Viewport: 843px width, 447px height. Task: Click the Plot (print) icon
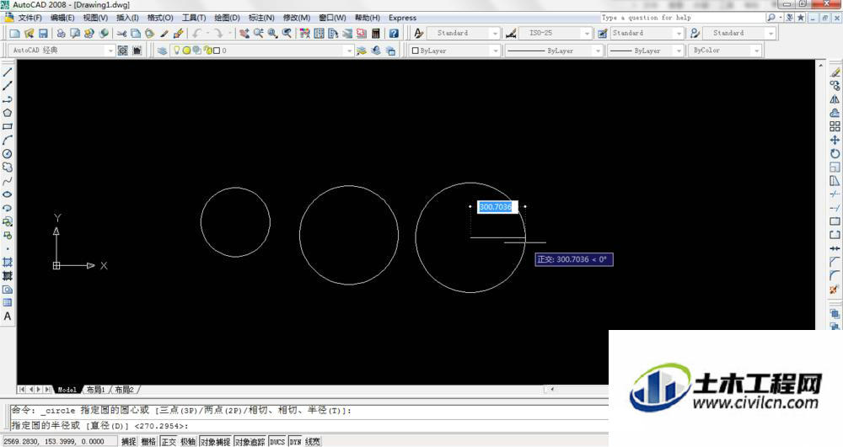click(x=61, y=34)
